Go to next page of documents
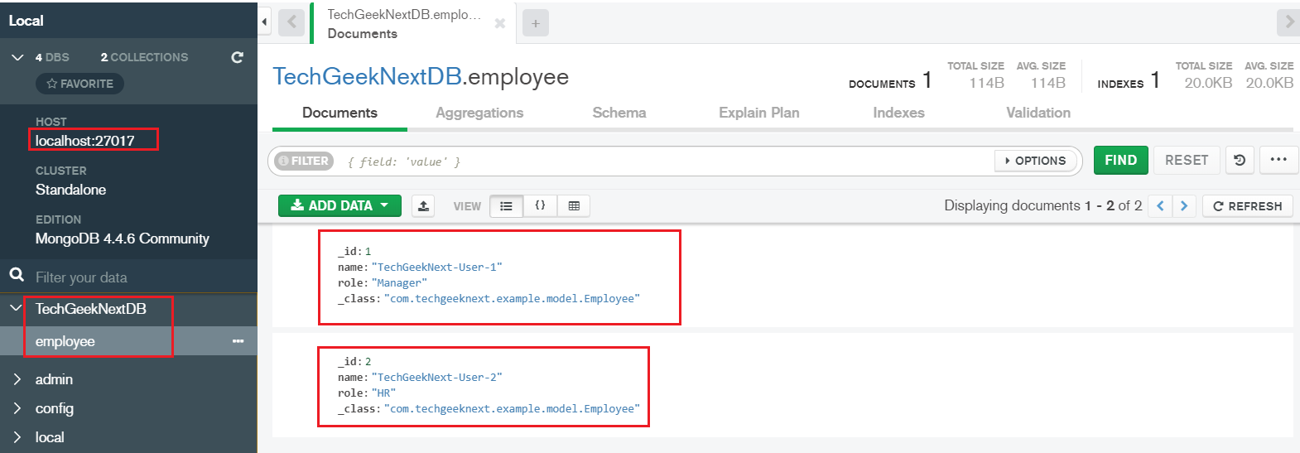This screenshot has height=453, width=1300. (x=1184, y=205)
